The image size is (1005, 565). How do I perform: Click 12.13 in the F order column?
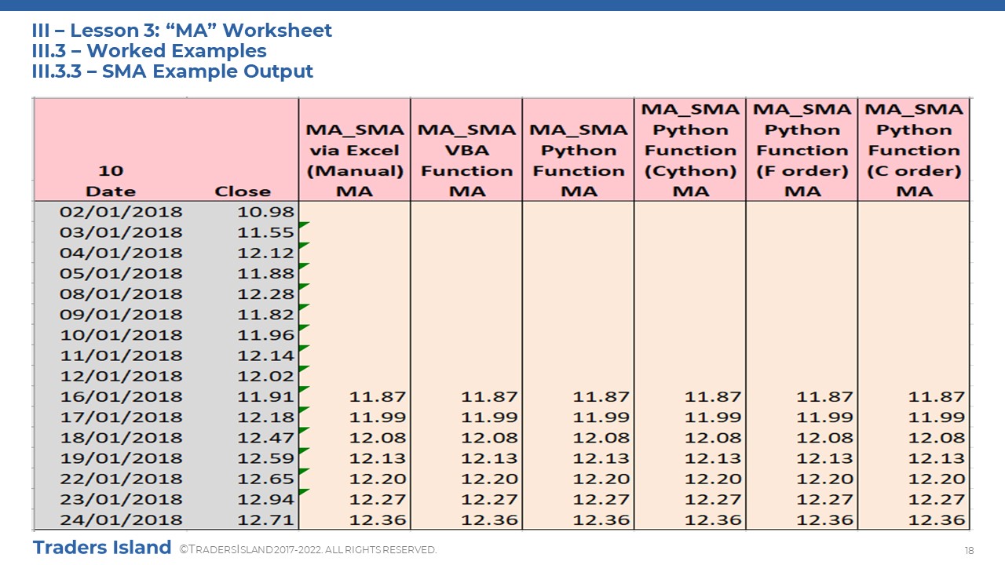(825, 457)
